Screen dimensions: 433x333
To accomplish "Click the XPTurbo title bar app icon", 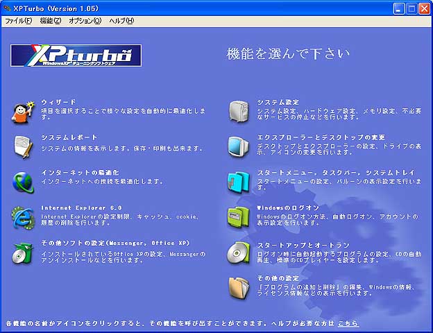I will [x=7, y=8].
